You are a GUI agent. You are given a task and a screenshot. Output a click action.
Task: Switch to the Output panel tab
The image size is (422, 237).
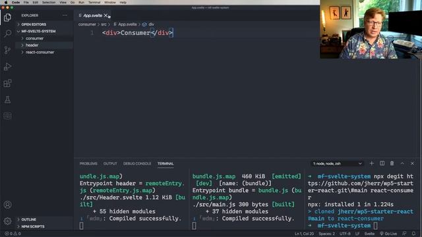(x=110, y=164)
